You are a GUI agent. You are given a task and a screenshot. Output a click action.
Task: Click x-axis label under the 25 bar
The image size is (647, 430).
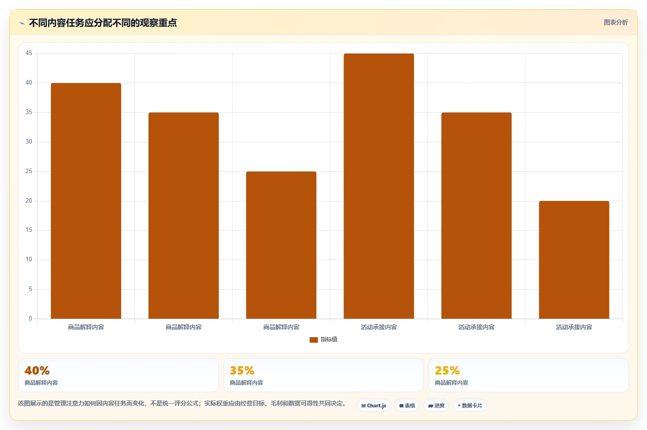coord(281,327)
